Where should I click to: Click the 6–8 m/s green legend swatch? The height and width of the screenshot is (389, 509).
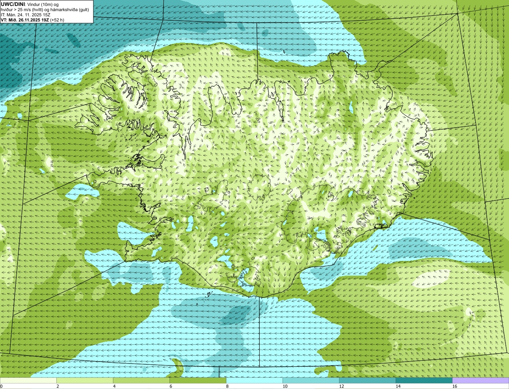tap(198, 381)
